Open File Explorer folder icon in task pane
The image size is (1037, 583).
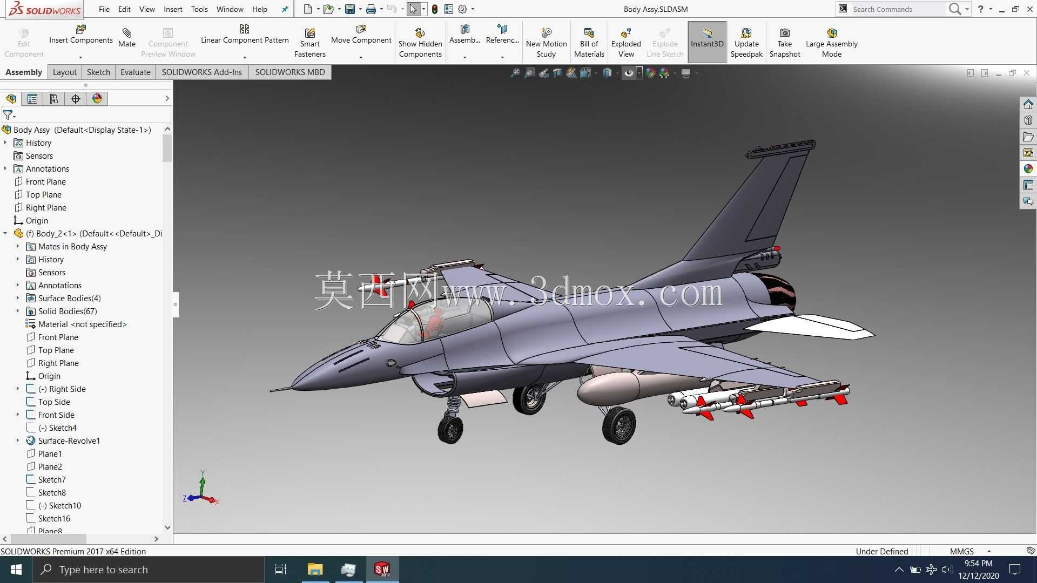[1028, 137]
